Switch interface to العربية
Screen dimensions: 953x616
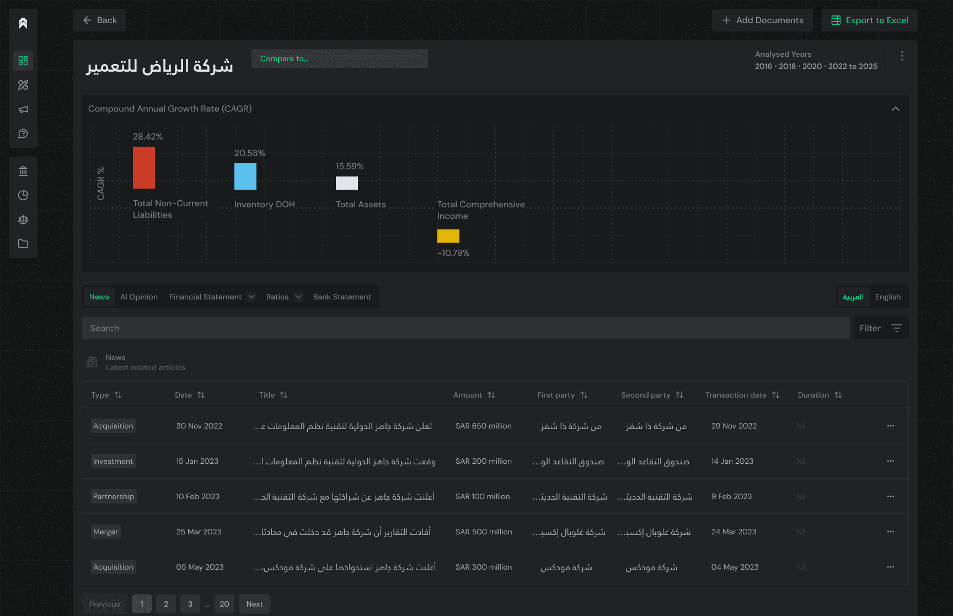853,297
